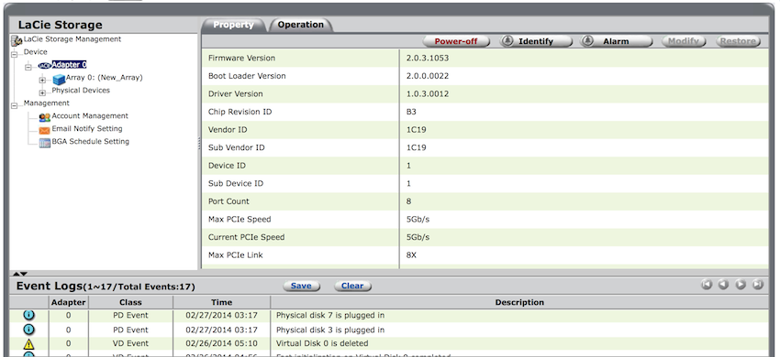Click the Identify button's round icon
This screenshot has width=780, height=357.
click(x=507, y=41)
